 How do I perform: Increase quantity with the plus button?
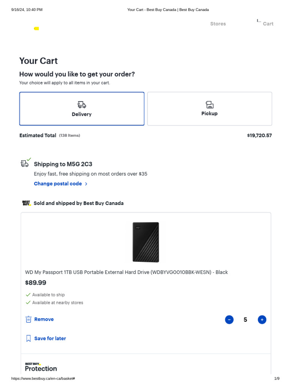[x=262, y=320]
